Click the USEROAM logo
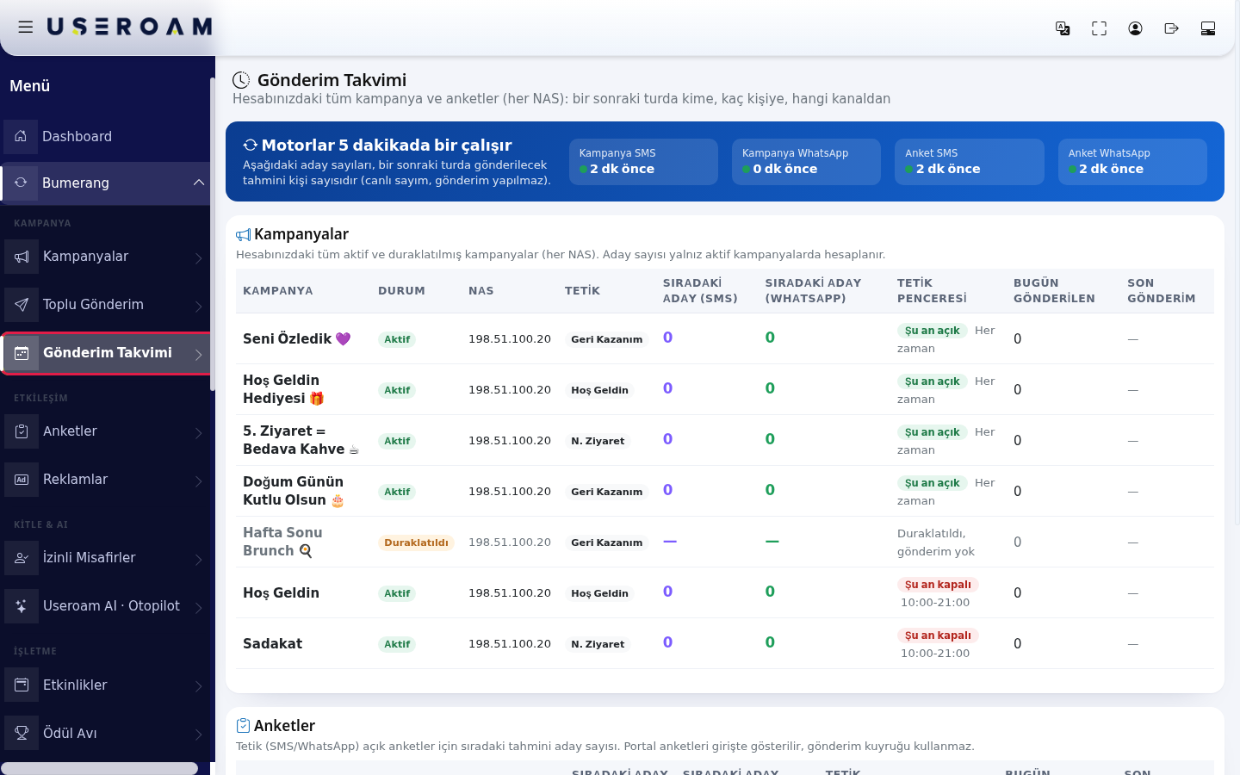The height and width of the screenshot is (775, 1240). click(x=129, y=27)
